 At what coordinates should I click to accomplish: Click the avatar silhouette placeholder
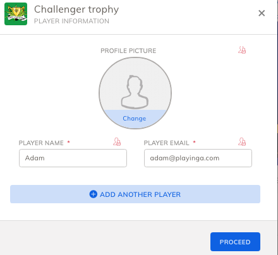coord(135,92)
